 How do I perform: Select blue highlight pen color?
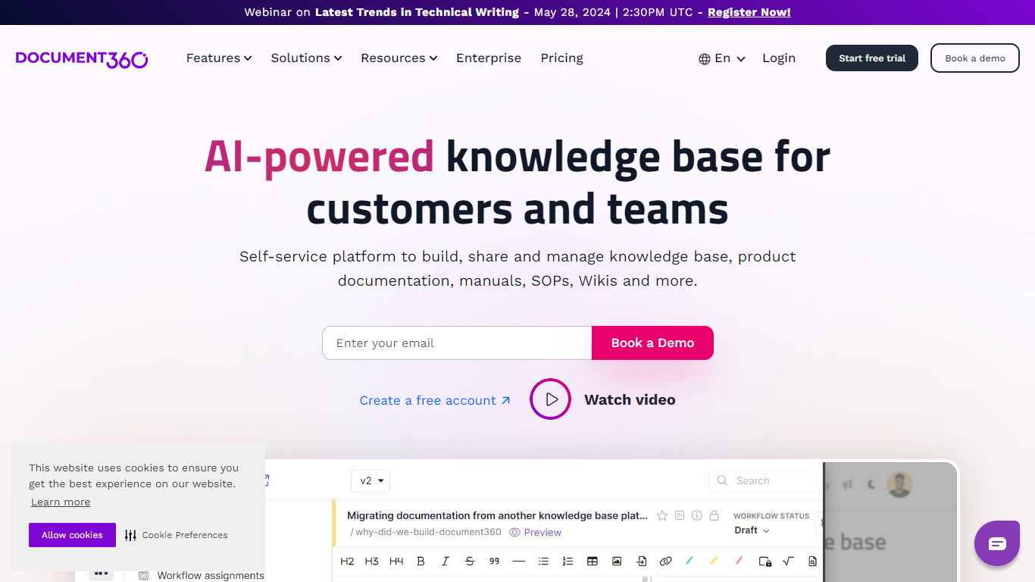[689, 562]
